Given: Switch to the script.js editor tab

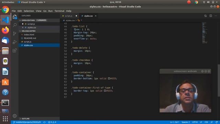Looking at the screenshot, I should click(x=68, y=16).
